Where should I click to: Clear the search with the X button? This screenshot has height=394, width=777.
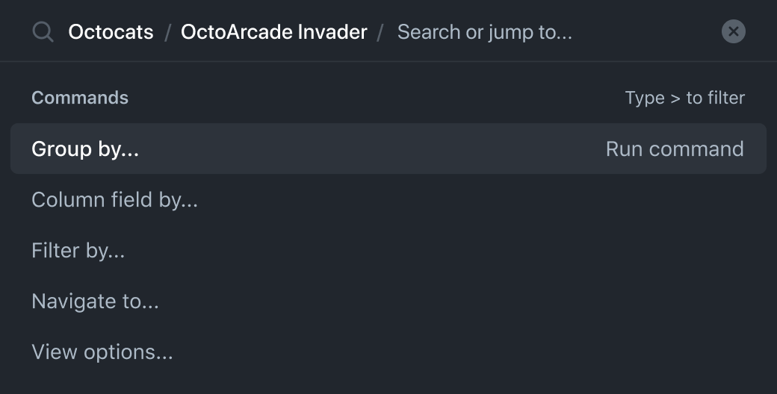734,31
